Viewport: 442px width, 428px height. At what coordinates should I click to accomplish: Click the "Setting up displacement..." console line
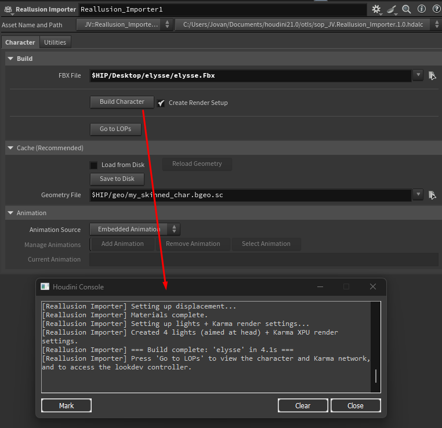click(139, 306)
